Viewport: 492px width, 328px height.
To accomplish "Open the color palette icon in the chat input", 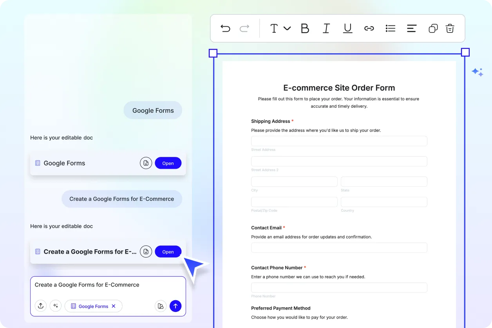I will click(x=161, y=306).
